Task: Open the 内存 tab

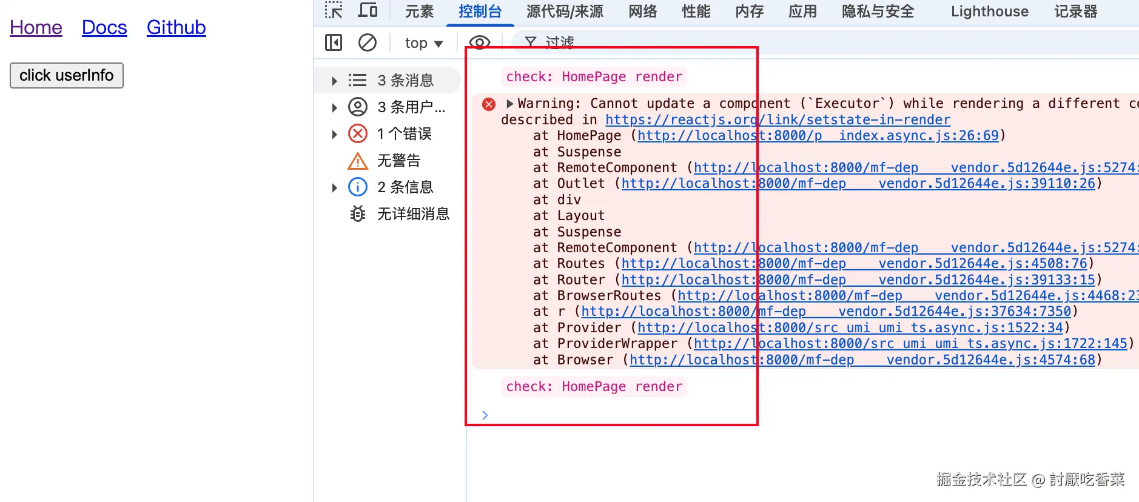Action: (750, 12)
